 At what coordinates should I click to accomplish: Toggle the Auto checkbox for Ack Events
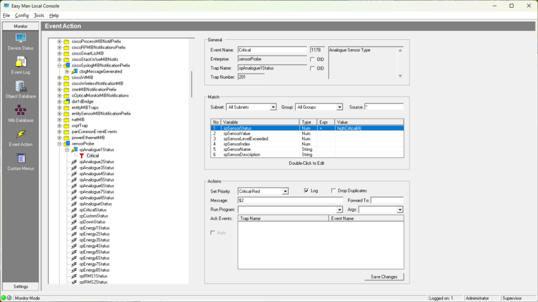point(213,233)
